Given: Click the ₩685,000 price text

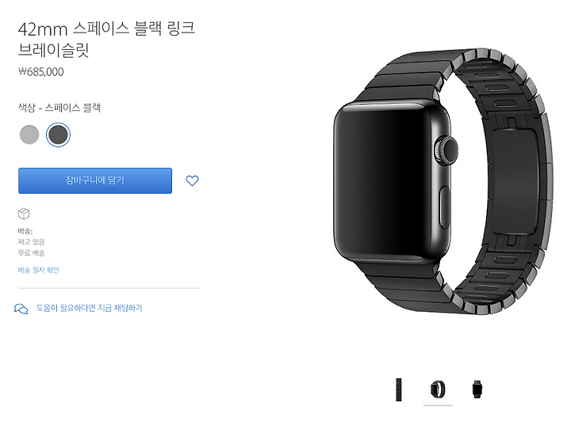Looking at the screenshot, I should [x=40, y=71].
